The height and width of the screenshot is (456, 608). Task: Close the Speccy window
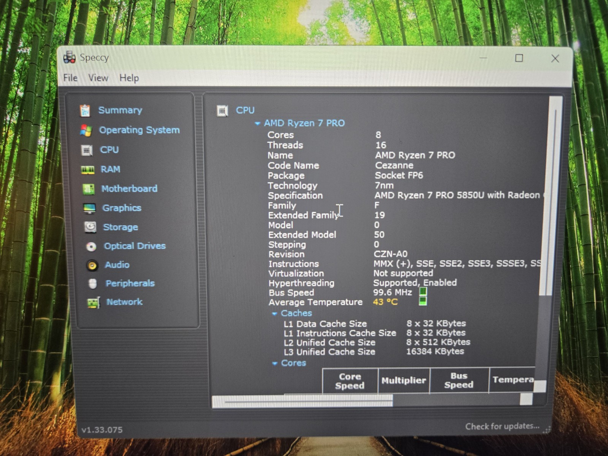pyautogui.click(x=555, y=58)
